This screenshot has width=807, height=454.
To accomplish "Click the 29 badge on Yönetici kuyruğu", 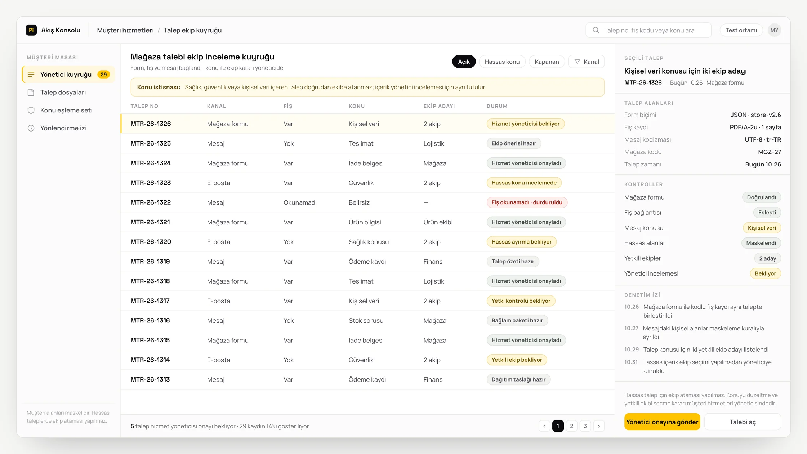I will click(104, 75).
